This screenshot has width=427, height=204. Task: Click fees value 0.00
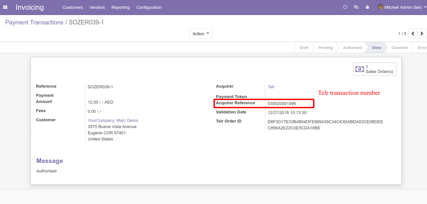click(x=94, y=111)
